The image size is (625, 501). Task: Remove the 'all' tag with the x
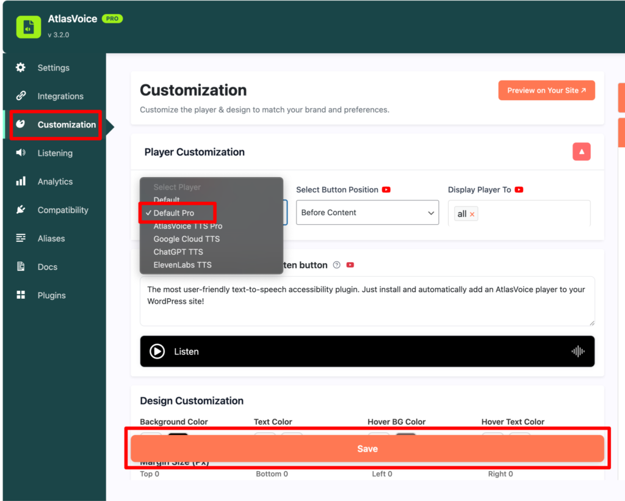(x=472, y=214)
